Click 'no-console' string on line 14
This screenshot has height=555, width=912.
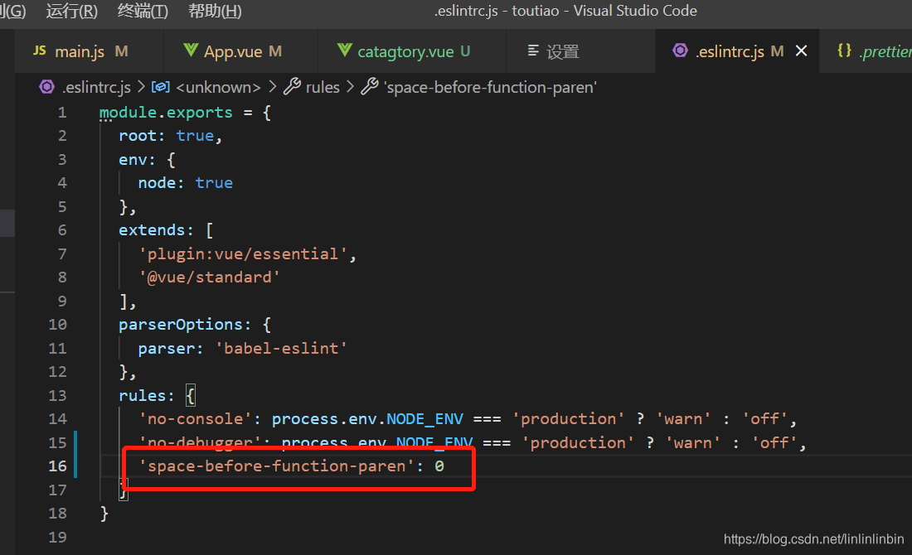click(195, 418)
